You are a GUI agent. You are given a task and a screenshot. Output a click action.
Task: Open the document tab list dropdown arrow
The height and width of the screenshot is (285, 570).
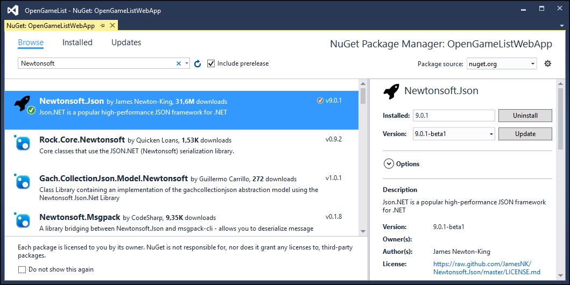tap(561, 26)
